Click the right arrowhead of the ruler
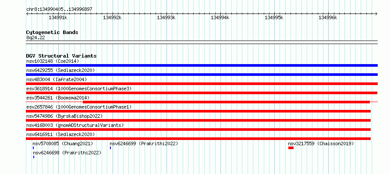The image size is (390, 174). (x=376, y=14)
